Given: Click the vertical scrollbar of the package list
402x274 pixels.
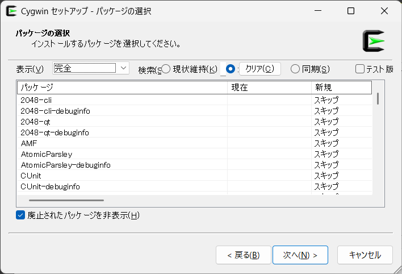Looking at the screenshot, I should pyautogui.click(x=378, y=98).
